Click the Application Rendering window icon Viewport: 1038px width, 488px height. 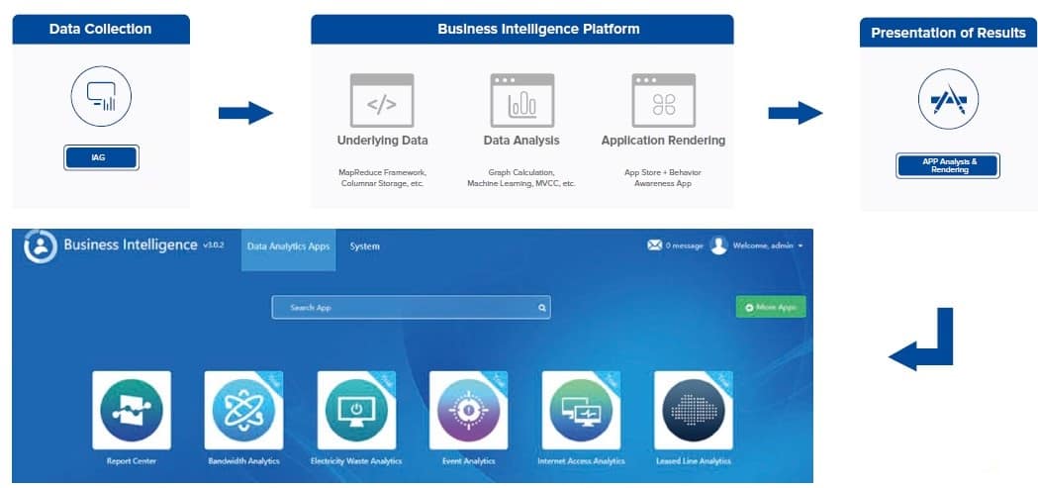pos(663,100)
